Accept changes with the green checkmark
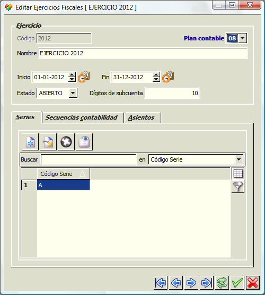 point(237,282)
